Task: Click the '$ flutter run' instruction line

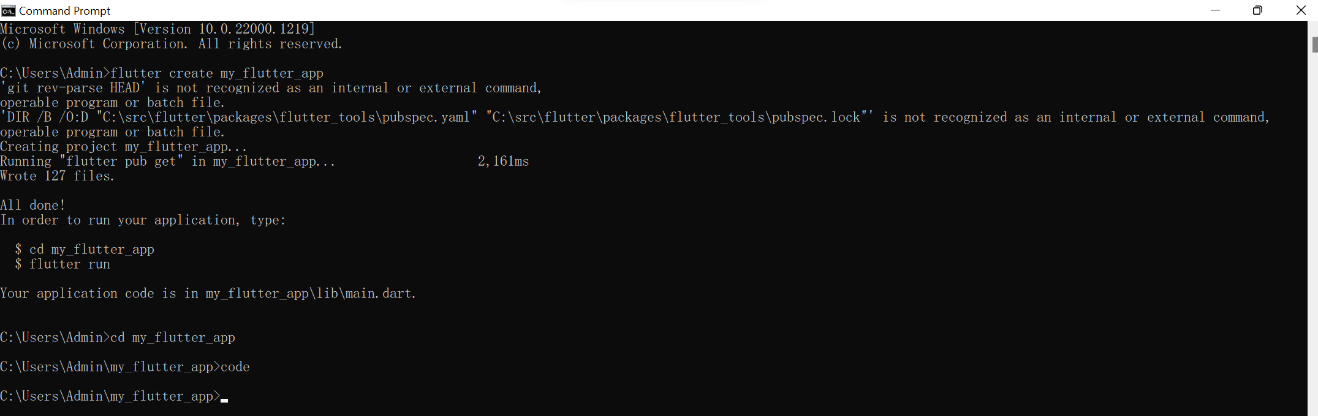Action: (x=62, y=264)
